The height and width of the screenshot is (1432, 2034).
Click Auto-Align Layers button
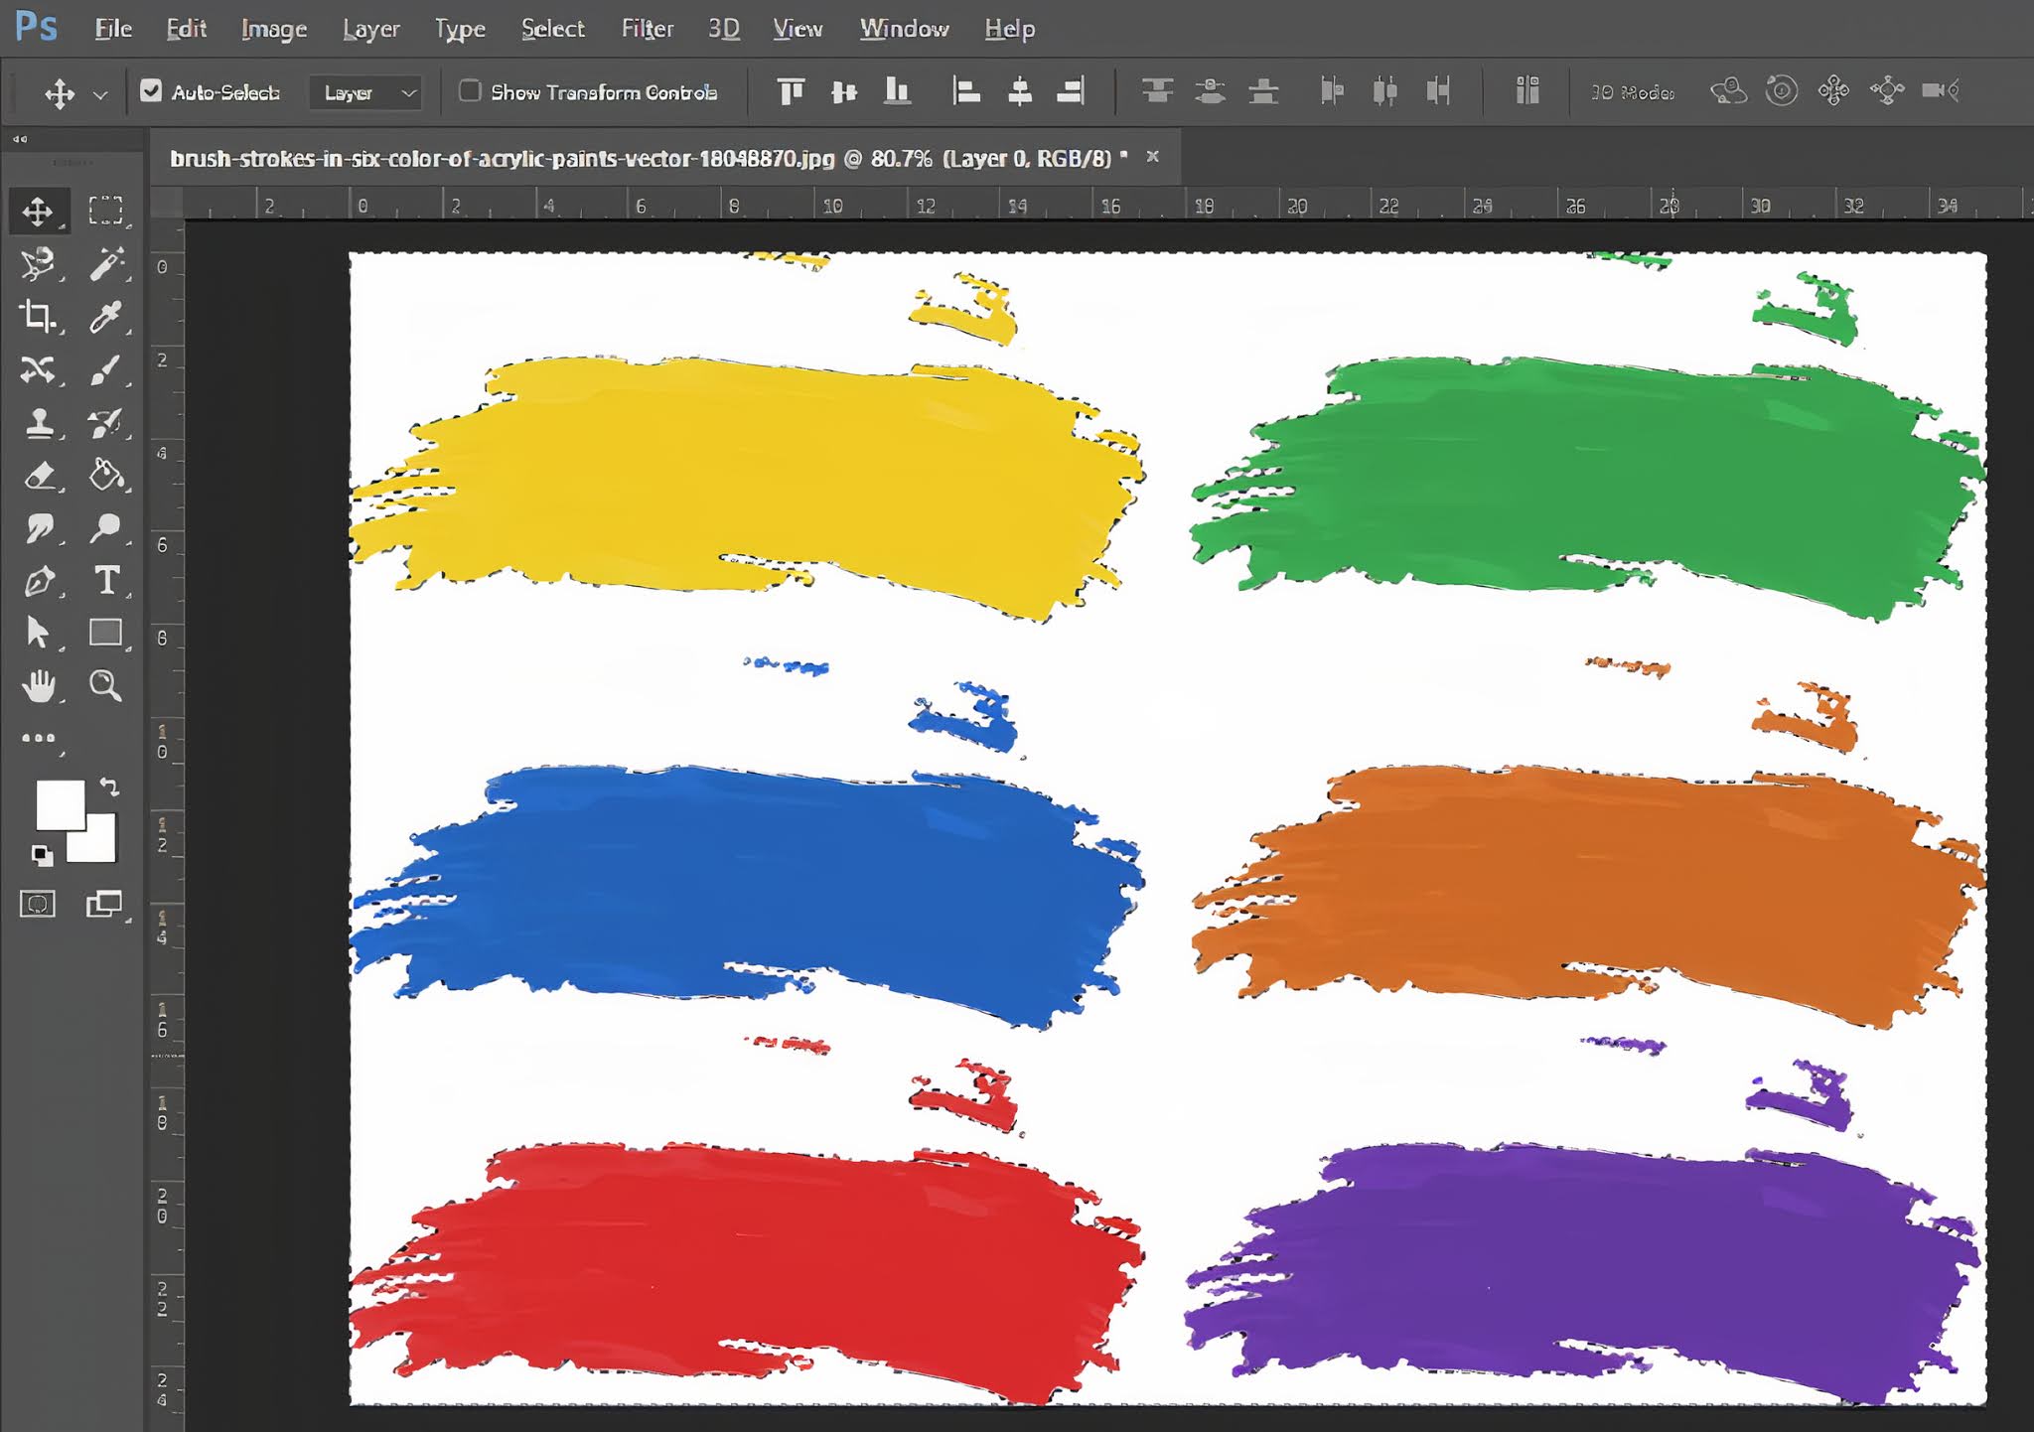pos(1527,91)
